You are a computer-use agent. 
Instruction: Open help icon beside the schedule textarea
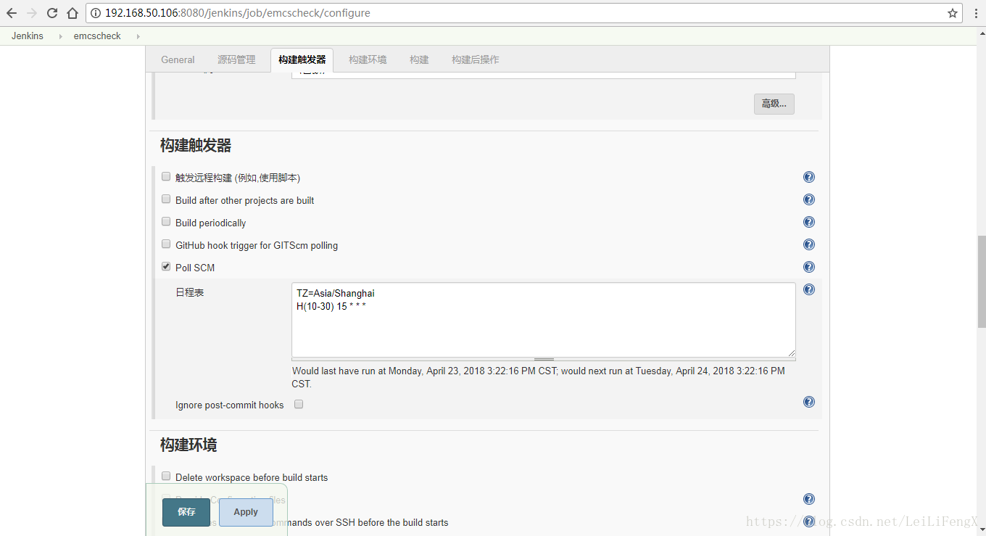pyautogui.click(x=809, y=289)
